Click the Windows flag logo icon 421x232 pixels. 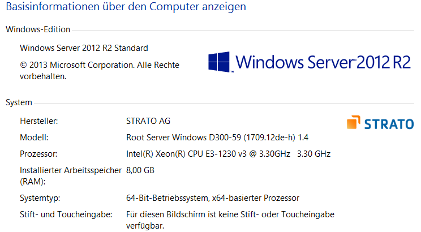[221, 62]
